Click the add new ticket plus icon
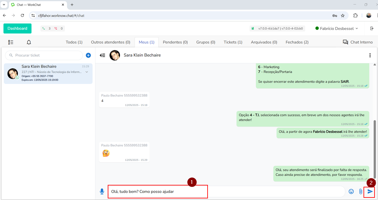Image resolution: width=378 pixels, height=200 pixels. [88, 55]
